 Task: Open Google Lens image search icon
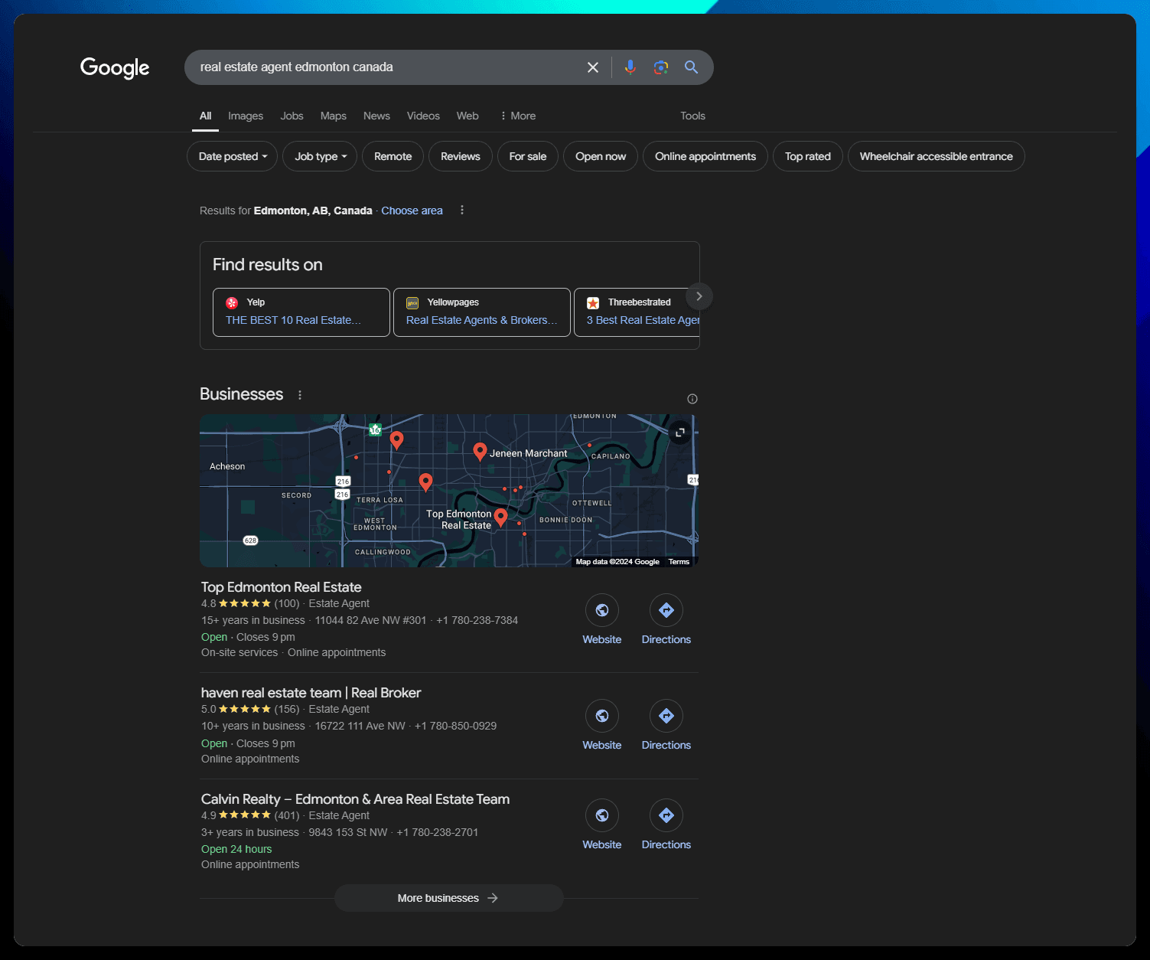(661, 67)
